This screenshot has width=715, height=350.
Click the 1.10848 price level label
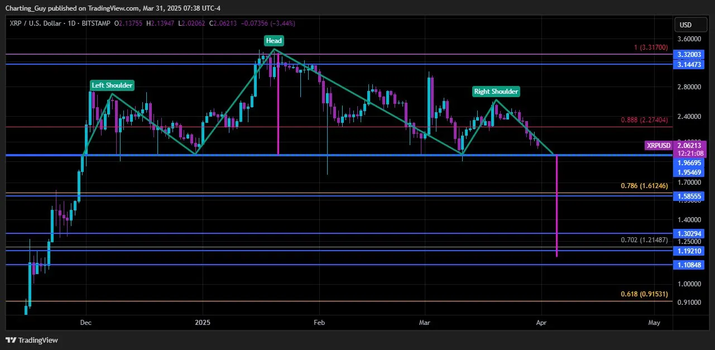tap(689, 265)
